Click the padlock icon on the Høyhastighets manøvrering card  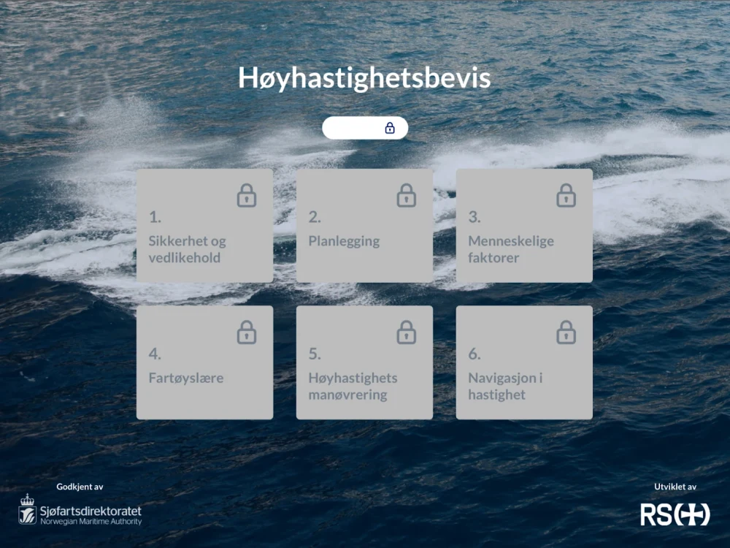(x=406, y=332)
